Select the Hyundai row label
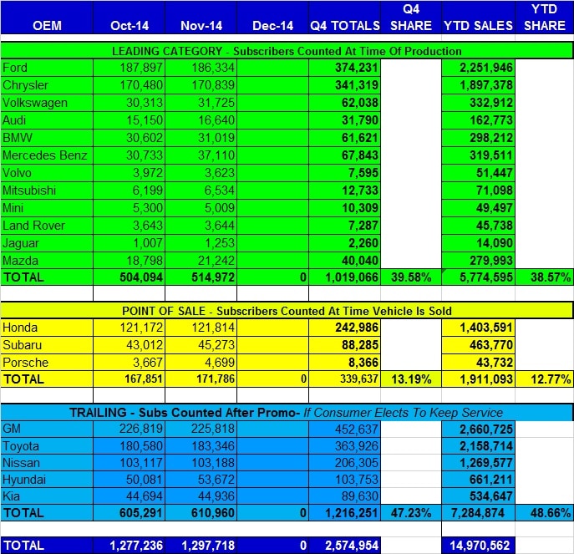Image resolution: width=574 pixels, height=554 pixels. pos(47,480)
